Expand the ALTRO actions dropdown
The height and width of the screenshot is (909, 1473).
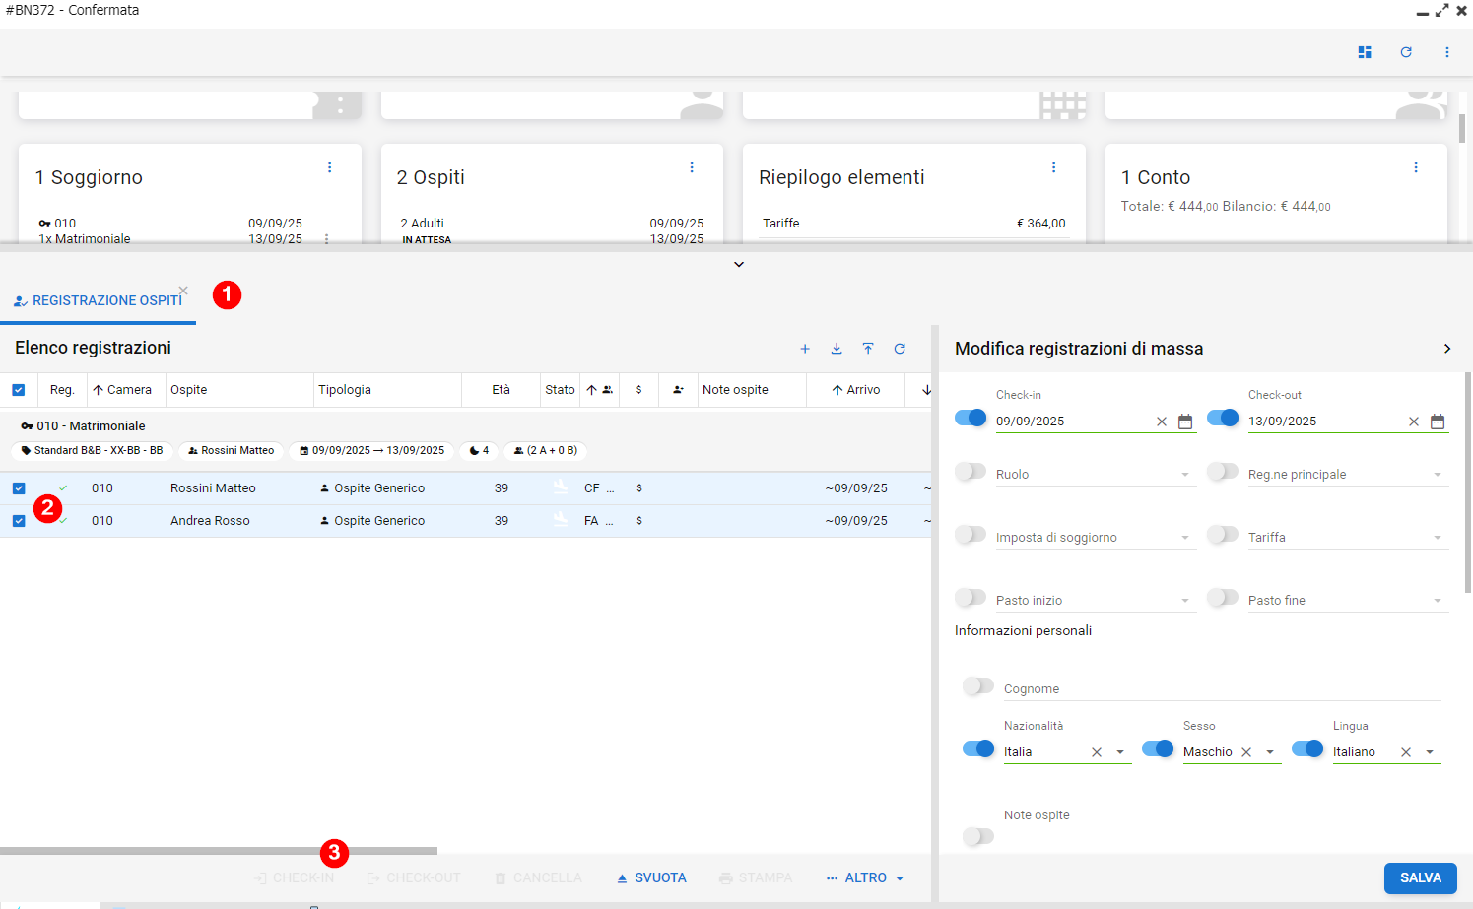(x=865, y=877)
